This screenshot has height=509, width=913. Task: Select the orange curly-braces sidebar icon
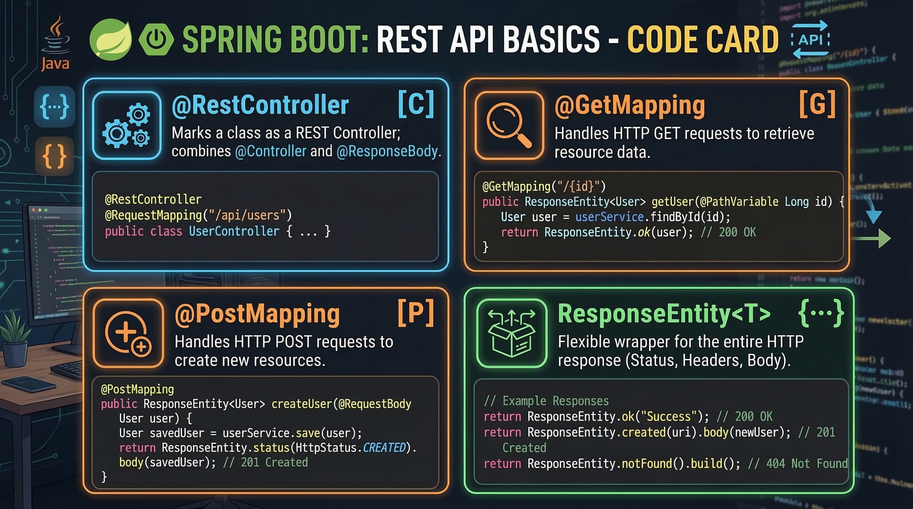point(54,156)
